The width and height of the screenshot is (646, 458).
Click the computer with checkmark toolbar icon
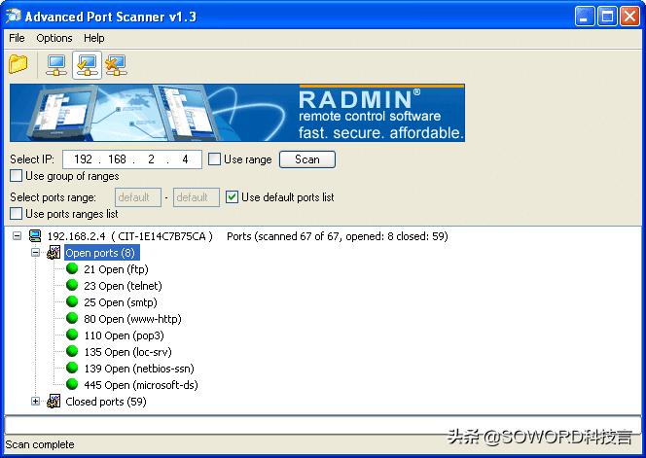[87, 65]
